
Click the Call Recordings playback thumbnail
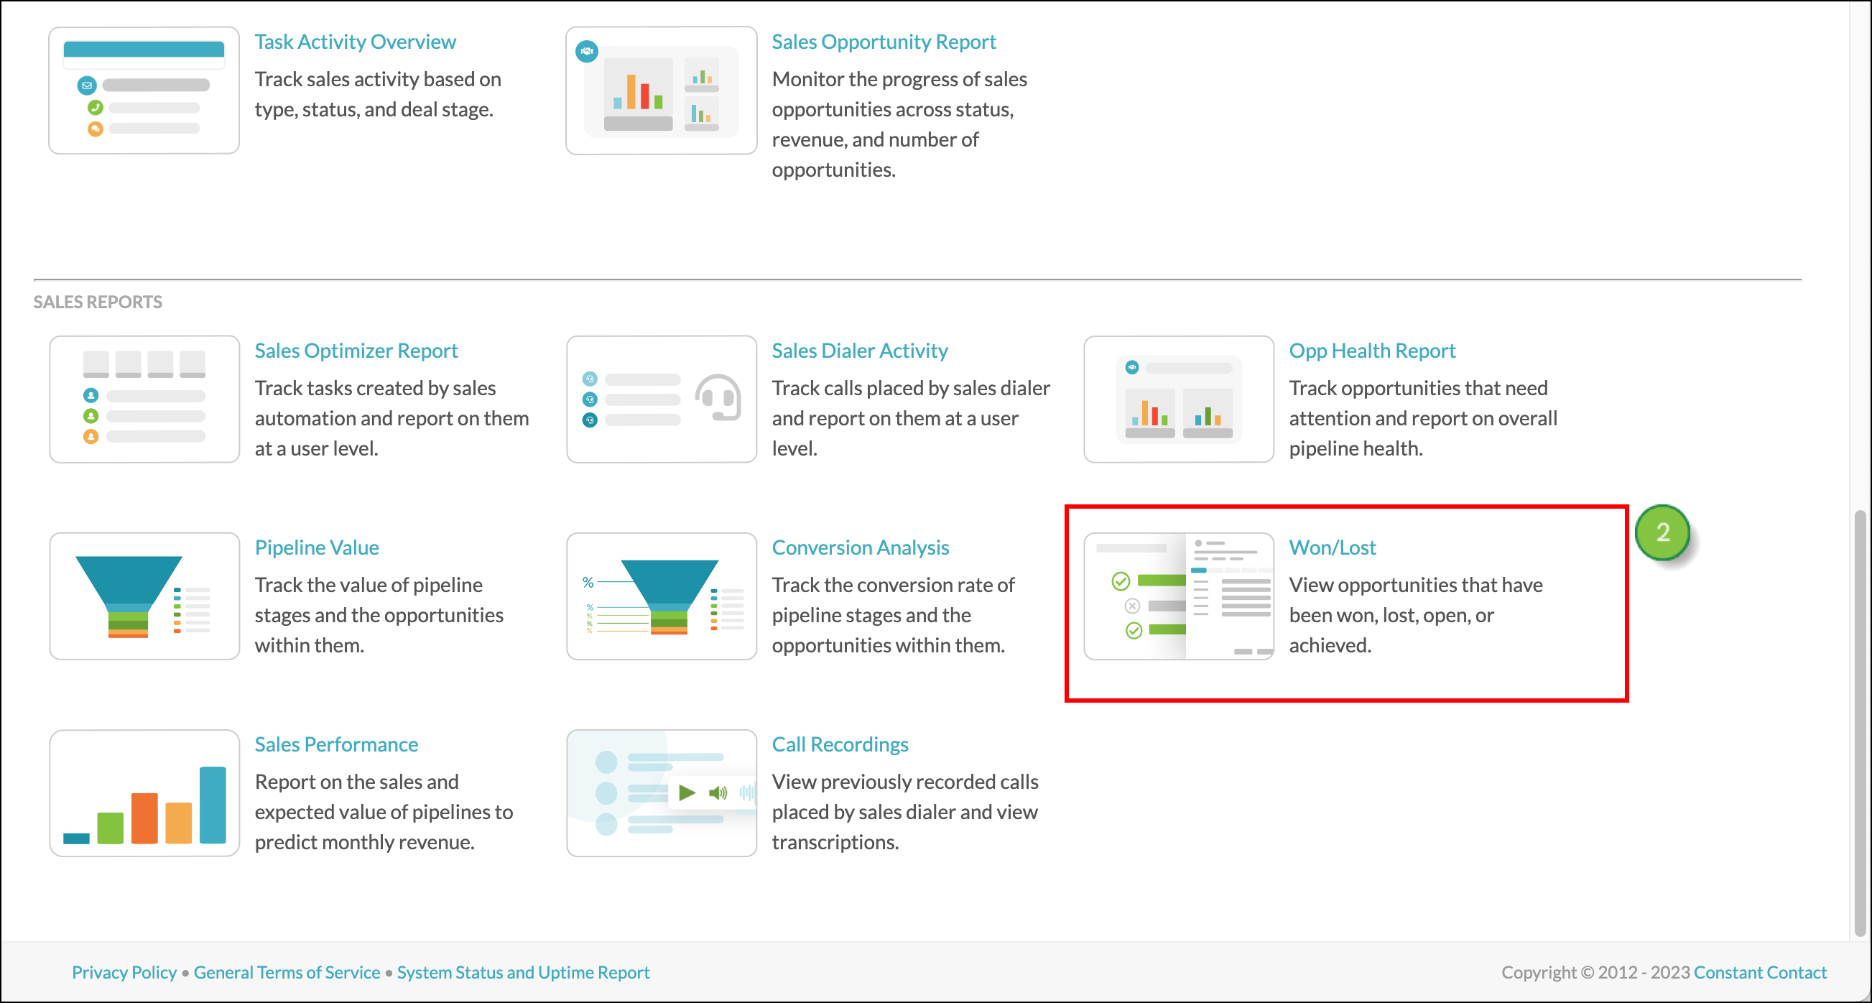662,793
